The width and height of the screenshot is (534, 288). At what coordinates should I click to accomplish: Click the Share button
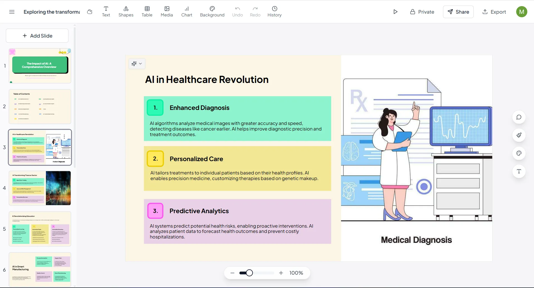point(458,12)
